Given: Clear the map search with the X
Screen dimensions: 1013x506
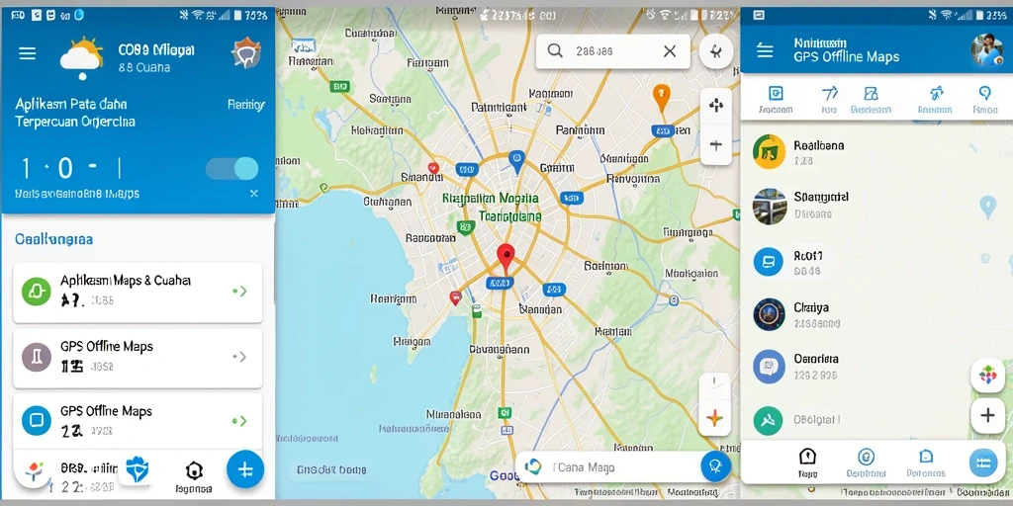Looking at the screenshot, I should pyautogui.click(x=670, y=51).
